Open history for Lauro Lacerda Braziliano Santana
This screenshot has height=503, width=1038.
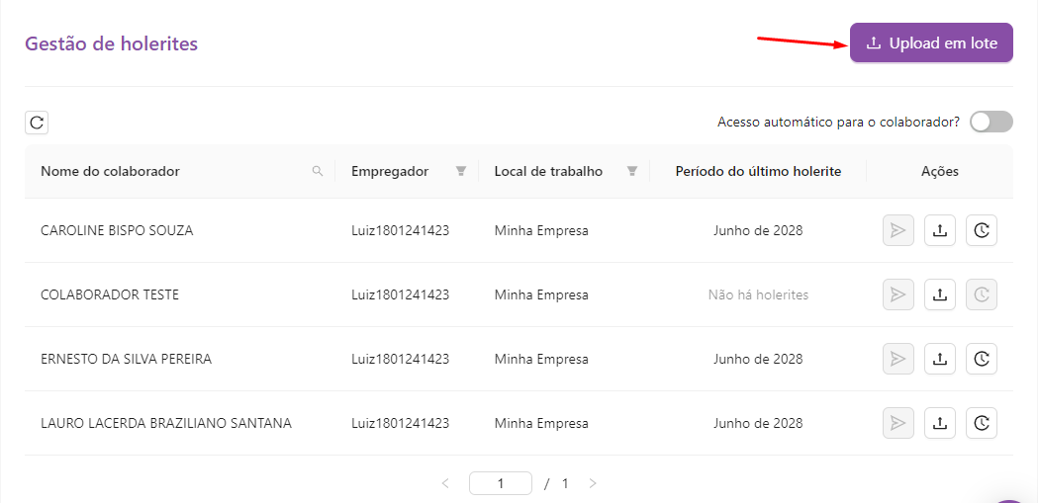click(x=982, y=423)
